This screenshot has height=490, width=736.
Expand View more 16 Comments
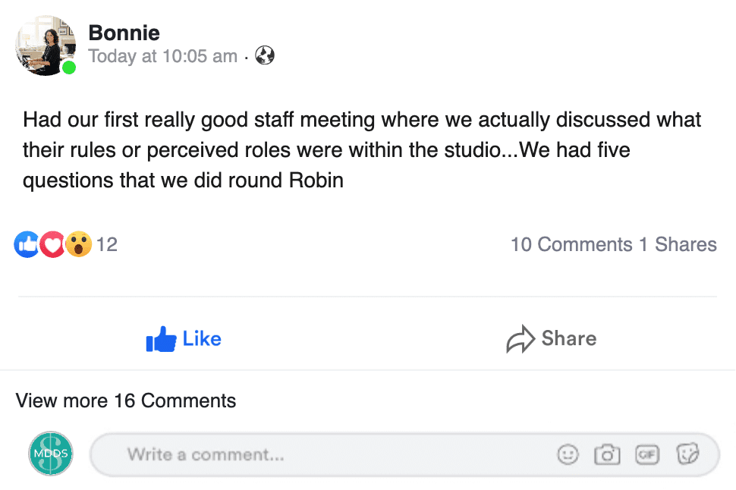click(126, 400)
